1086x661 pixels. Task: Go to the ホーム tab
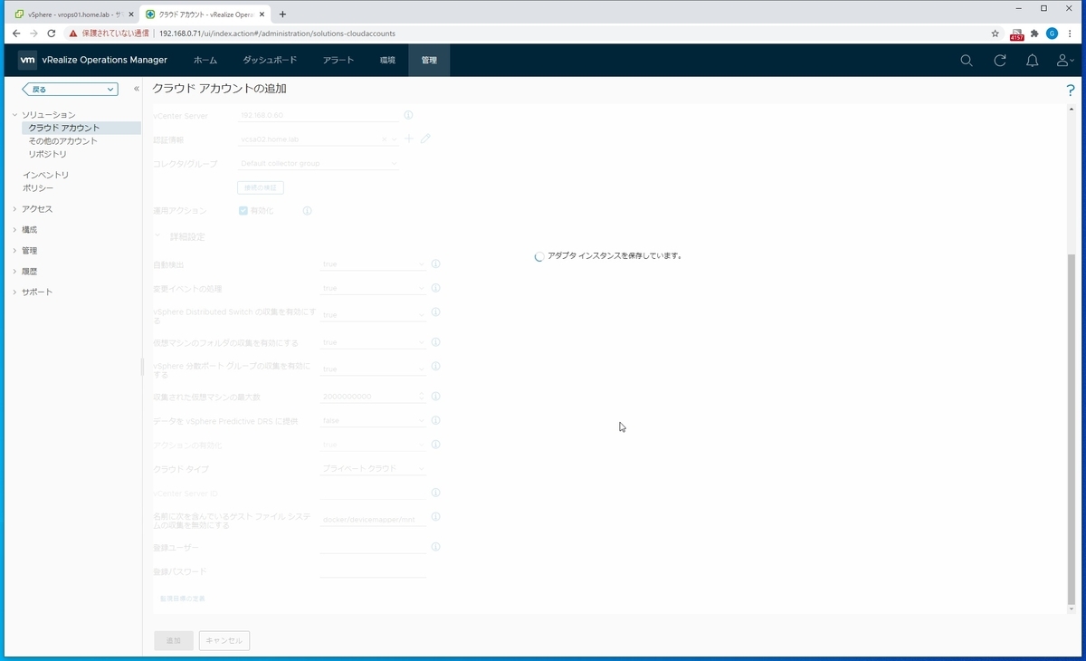point(205,61)
